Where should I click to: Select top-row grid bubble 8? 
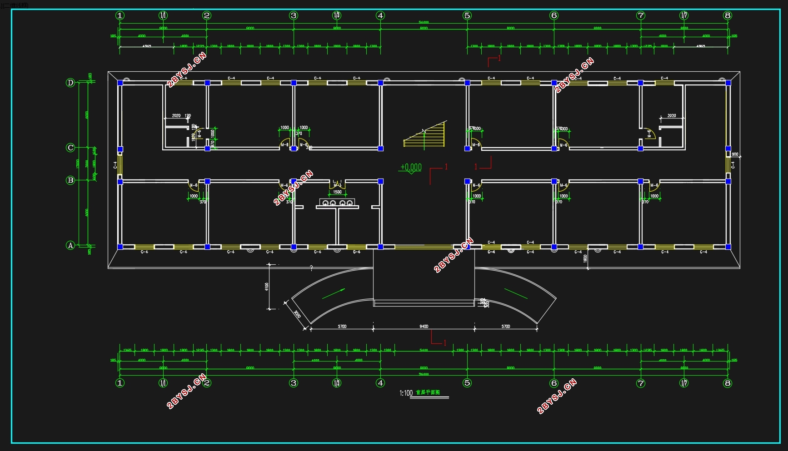click(728, 15)
